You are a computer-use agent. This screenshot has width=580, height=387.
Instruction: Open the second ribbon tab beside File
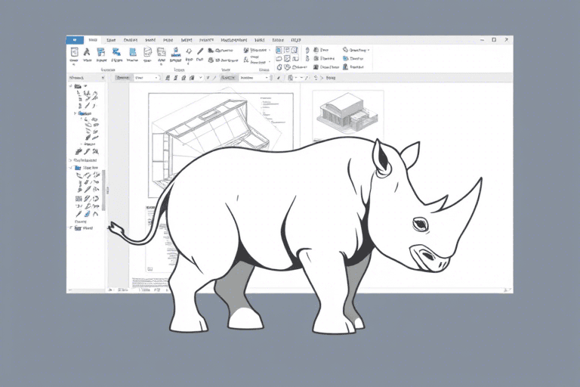coord(93,39)
